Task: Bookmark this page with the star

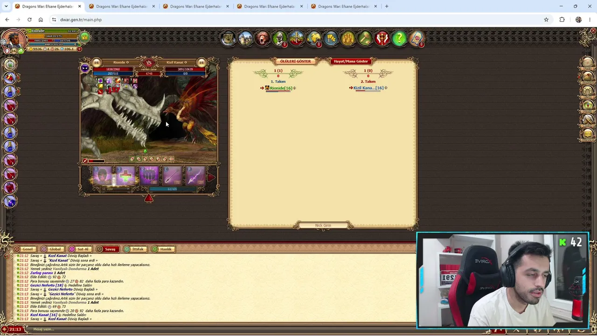Action: pyautogui.click(x=546, y=20)
